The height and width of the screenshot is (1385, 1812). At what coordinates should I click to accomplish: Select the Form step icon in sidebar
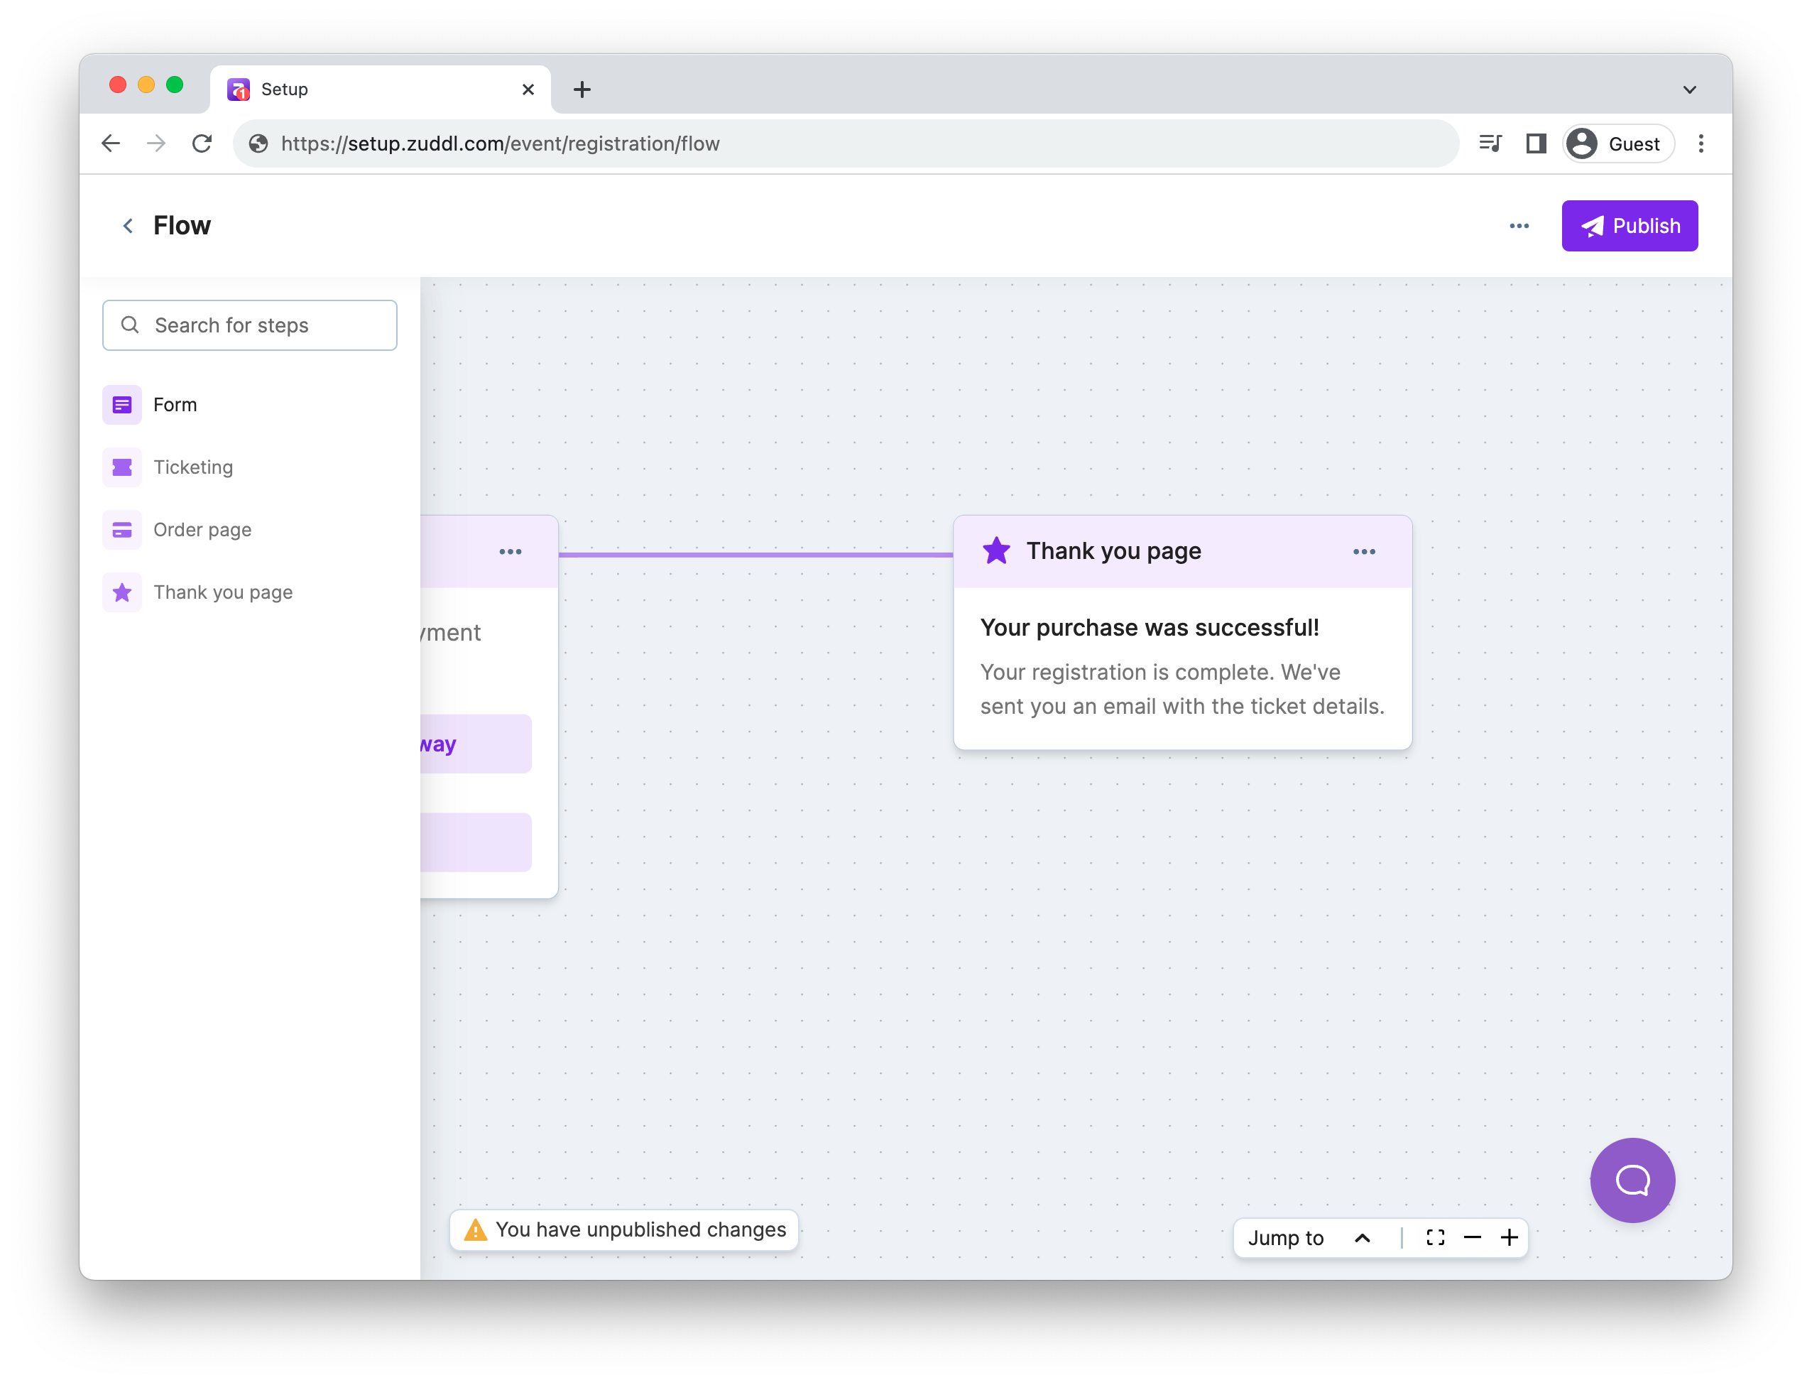pyautogui.click(x=122, y=405)
